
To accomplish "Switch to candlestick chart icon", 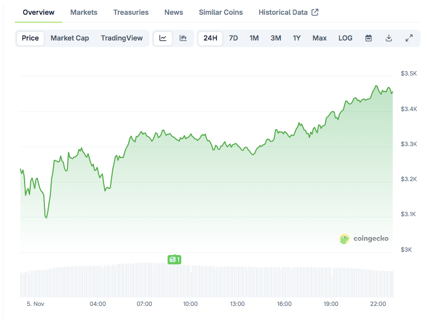I will pos(183,38).
